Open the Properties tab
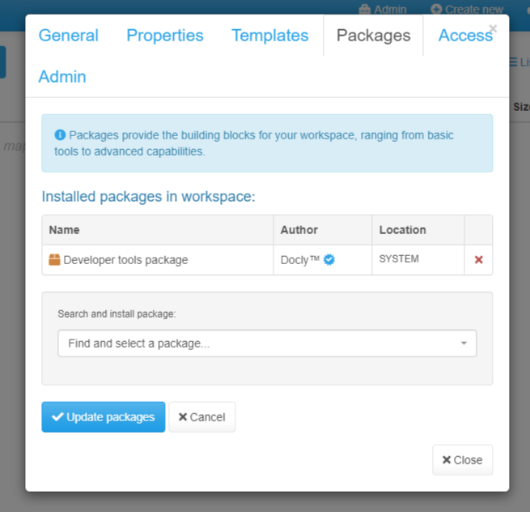 pyautogui.click(x=165, y=36)
